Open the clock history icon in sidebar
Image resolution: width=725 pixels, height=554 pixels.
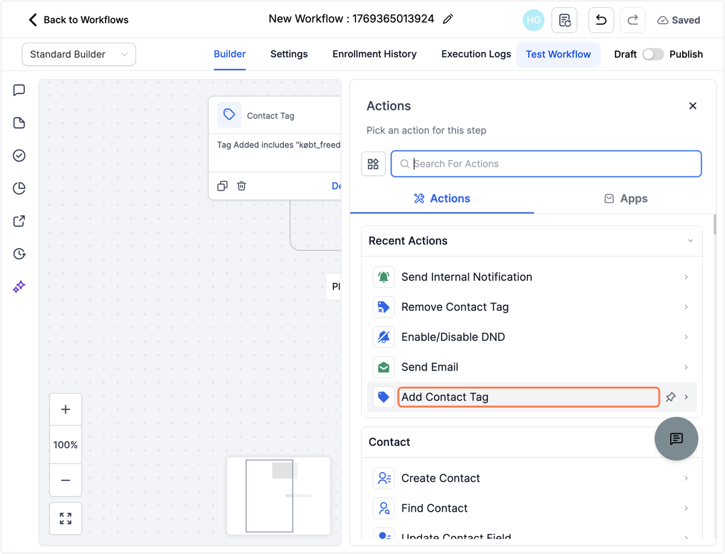[19, 253]
